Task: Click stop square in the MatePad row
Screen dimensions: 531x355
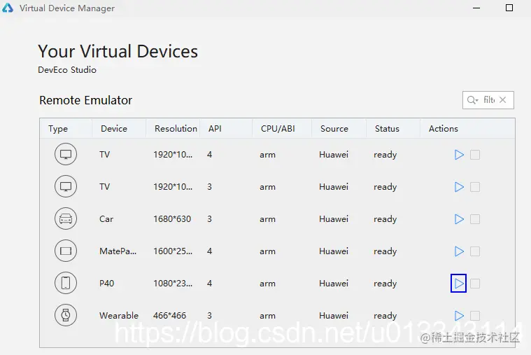Action: (x=475, y=251)
